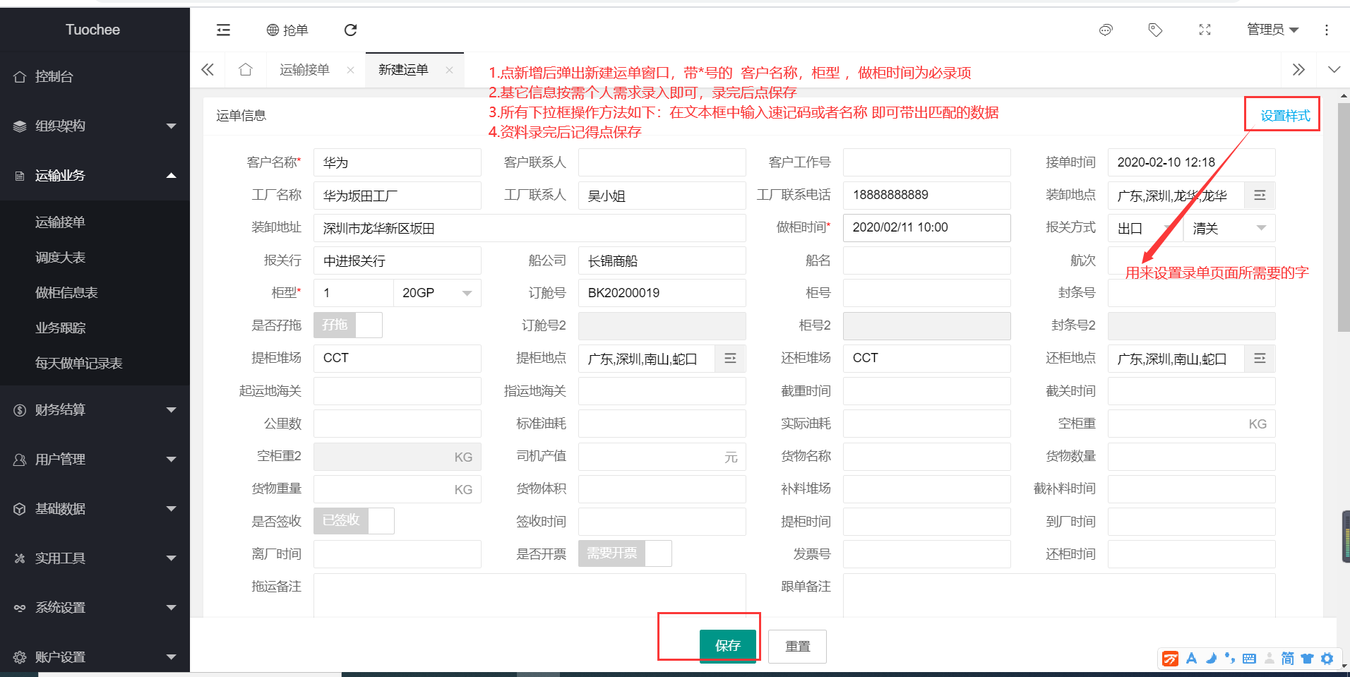Image resolution: width=1350 pixels, height=677 pixels.
Task: Go to home tab icon
Action: [245, 69]
